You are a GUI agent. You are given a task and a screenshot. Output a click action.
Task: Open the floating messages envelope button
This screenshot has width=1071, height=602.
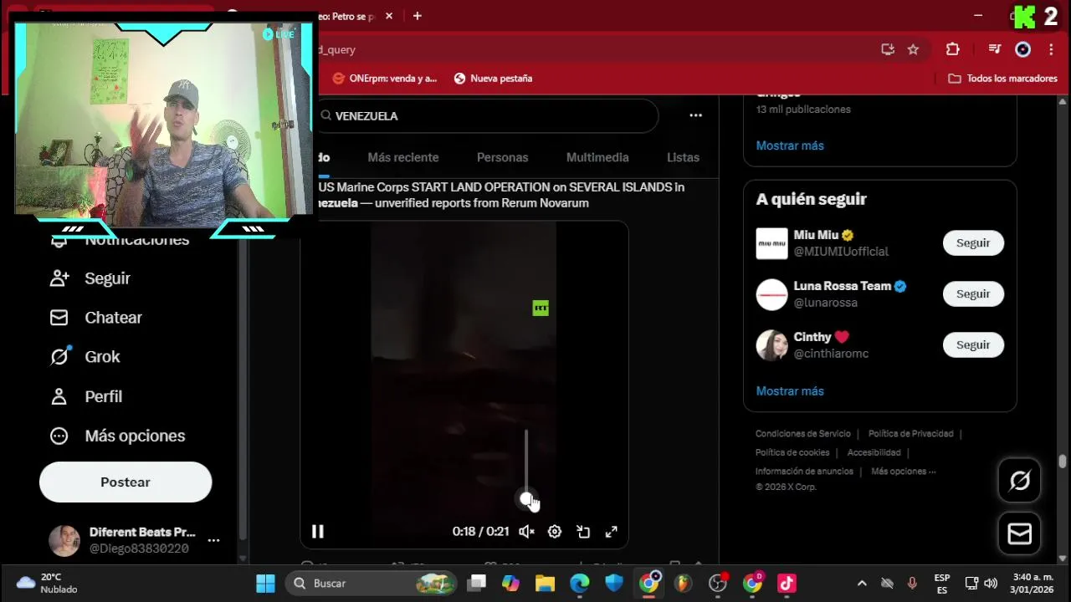tap(1019, 533)
